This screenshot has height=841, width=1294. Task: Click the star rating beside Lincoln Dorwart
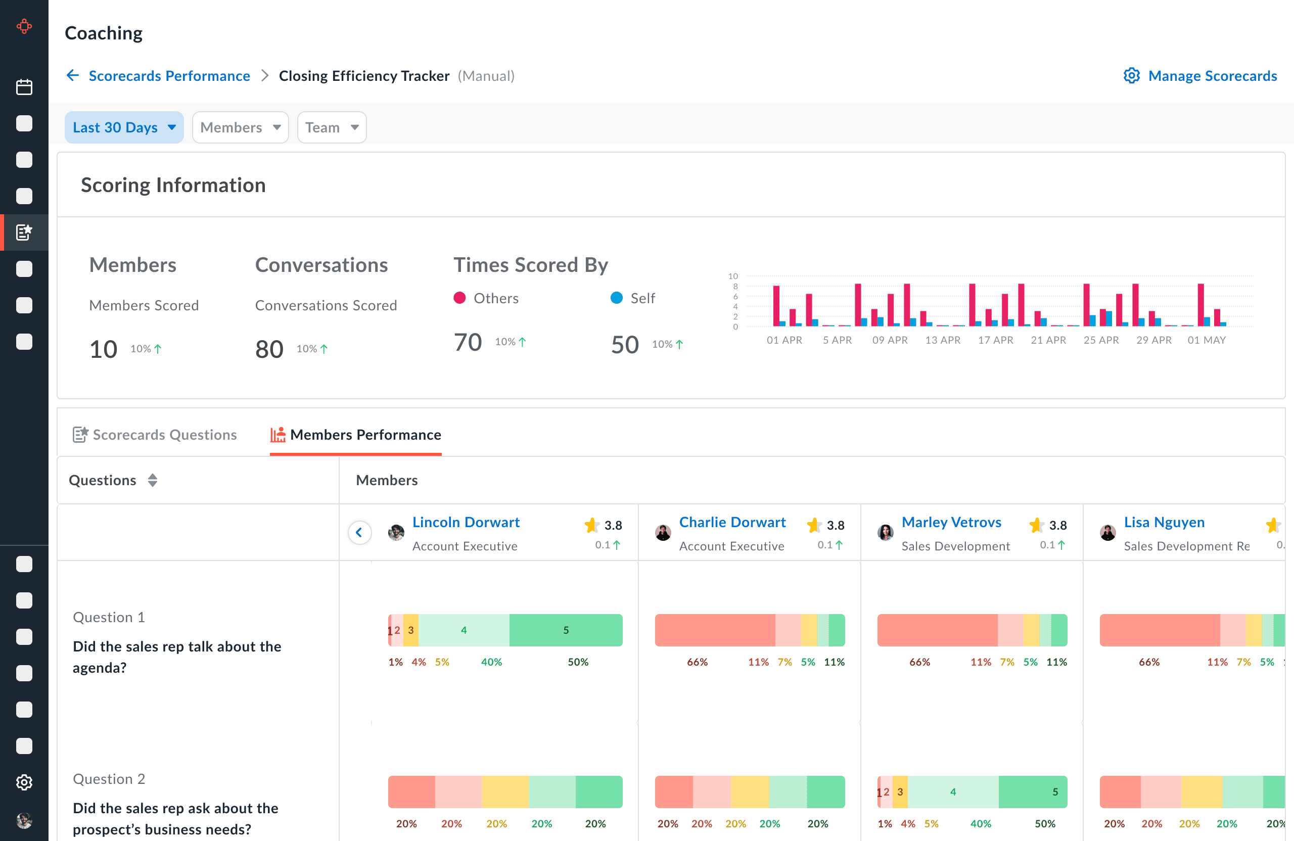(x=591, y=525)
